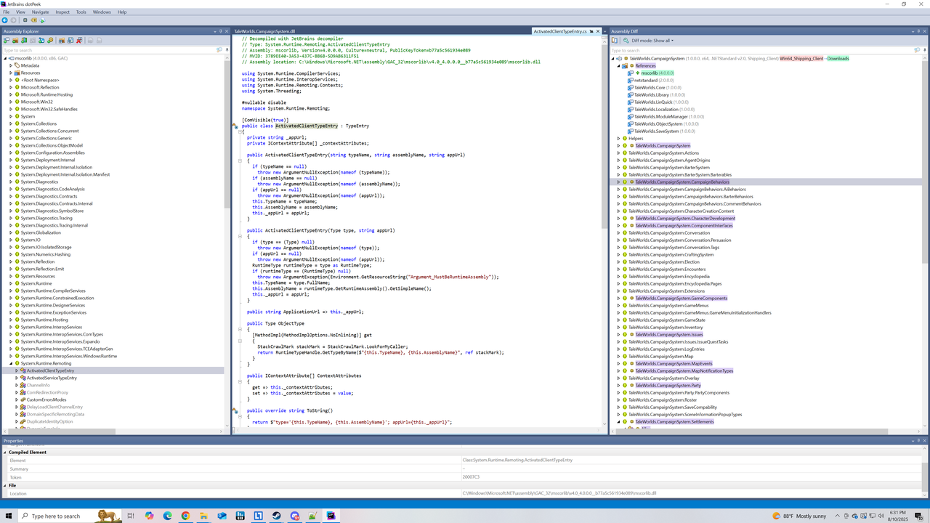Screen dimensions: 930x523
Task: Click the Auto Hide pin of Assembly Explorer panel
Action: pos(221,31)
